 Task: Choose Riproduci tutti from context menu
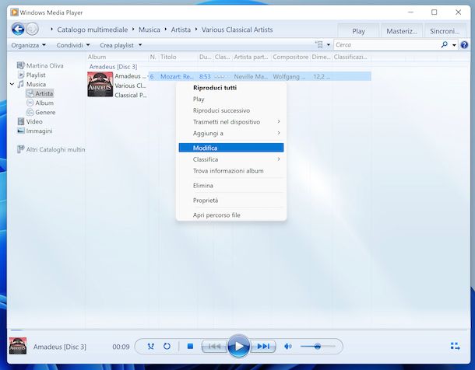231,88
